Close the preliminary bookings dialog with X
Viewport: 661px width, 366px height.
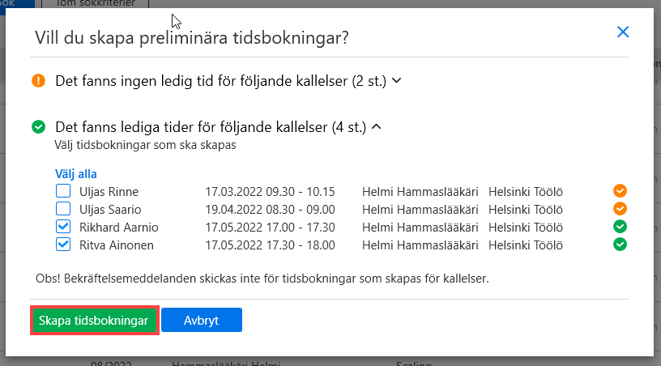[x=623, y=32]
